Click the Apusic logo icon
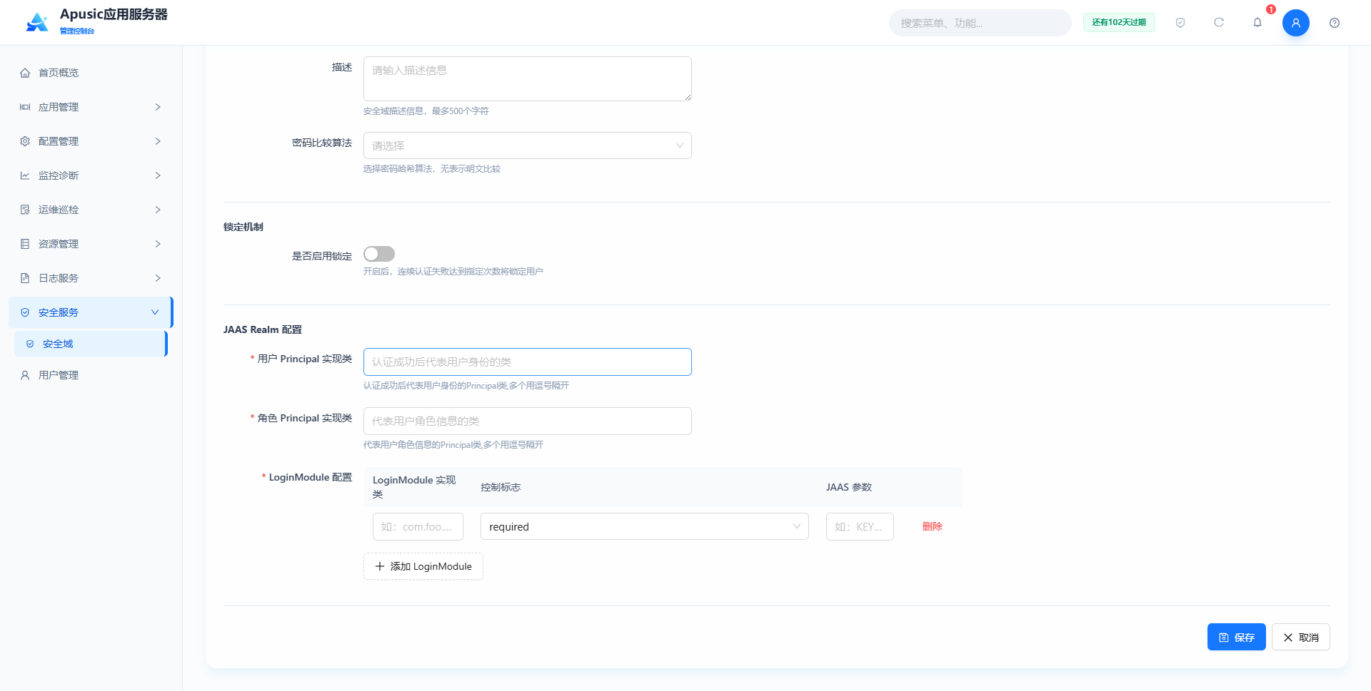This screenshot has width=1371, height=691. (x=37, y=23)
